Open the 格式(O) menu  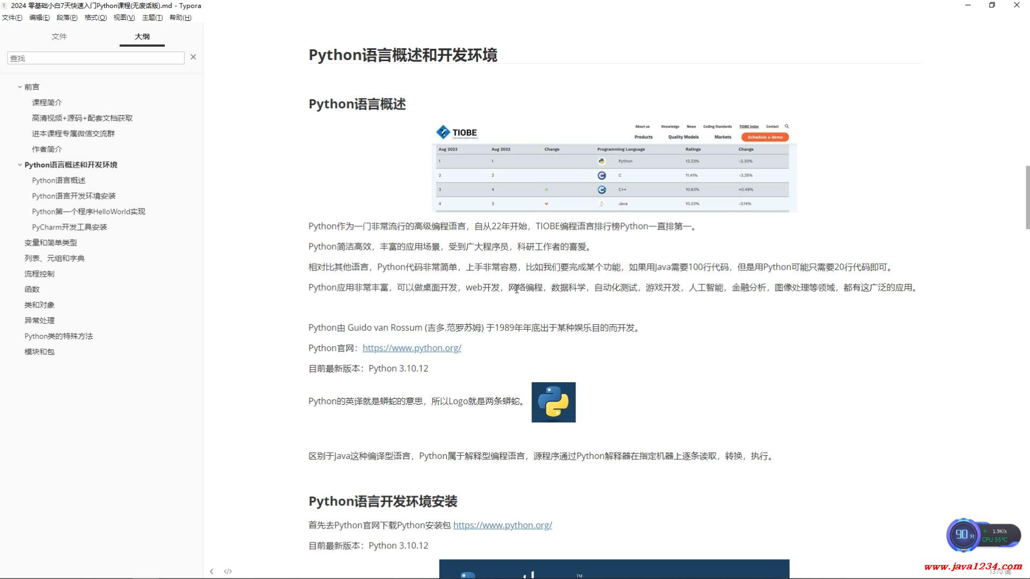[95, 18]
